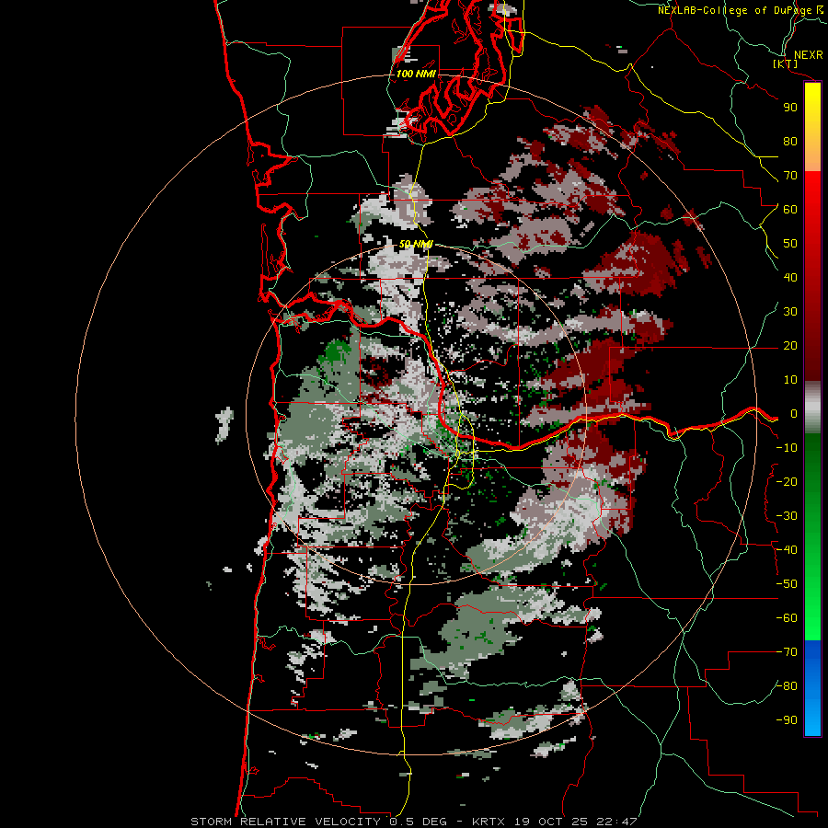Select the -60 value on velocity scale

click(x=787, y=618)
